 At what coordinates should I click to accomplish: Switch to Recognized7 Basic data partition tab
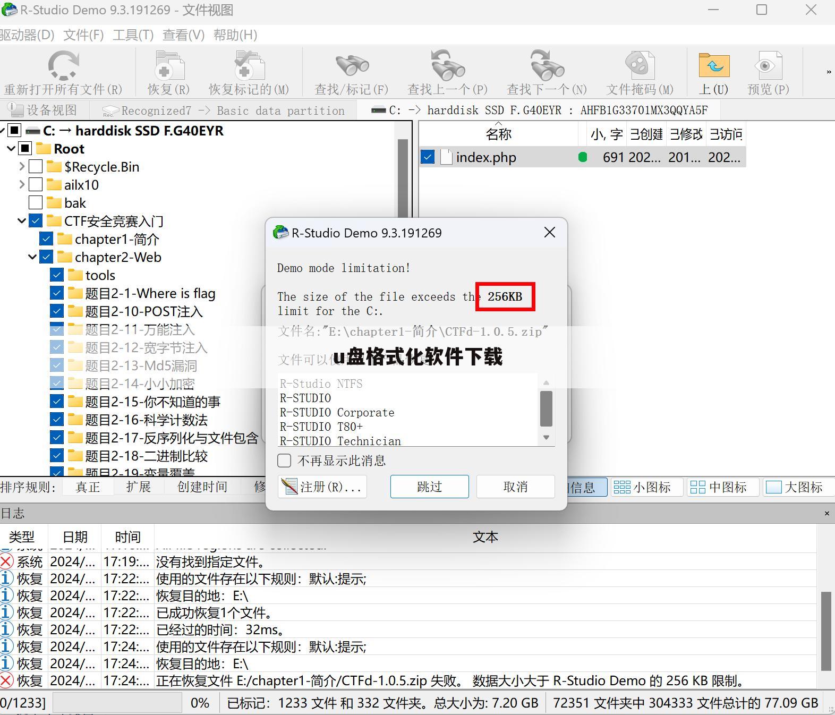click(x=224, y=110)
